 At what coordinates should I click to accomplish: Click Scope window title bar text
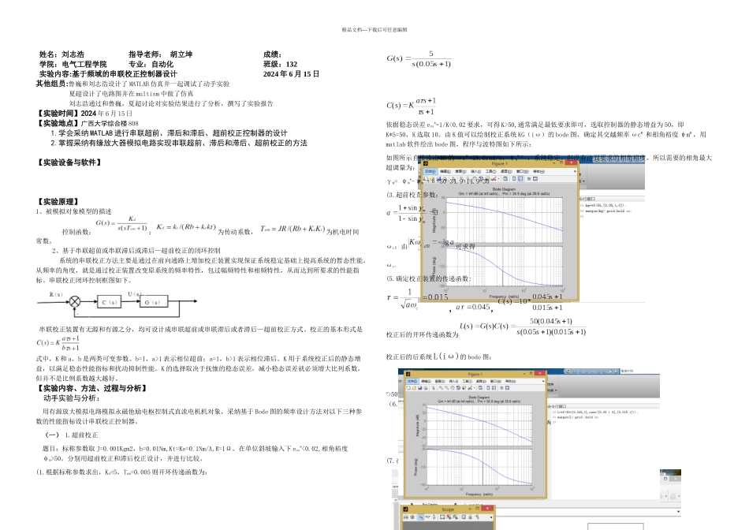point(448,509)
